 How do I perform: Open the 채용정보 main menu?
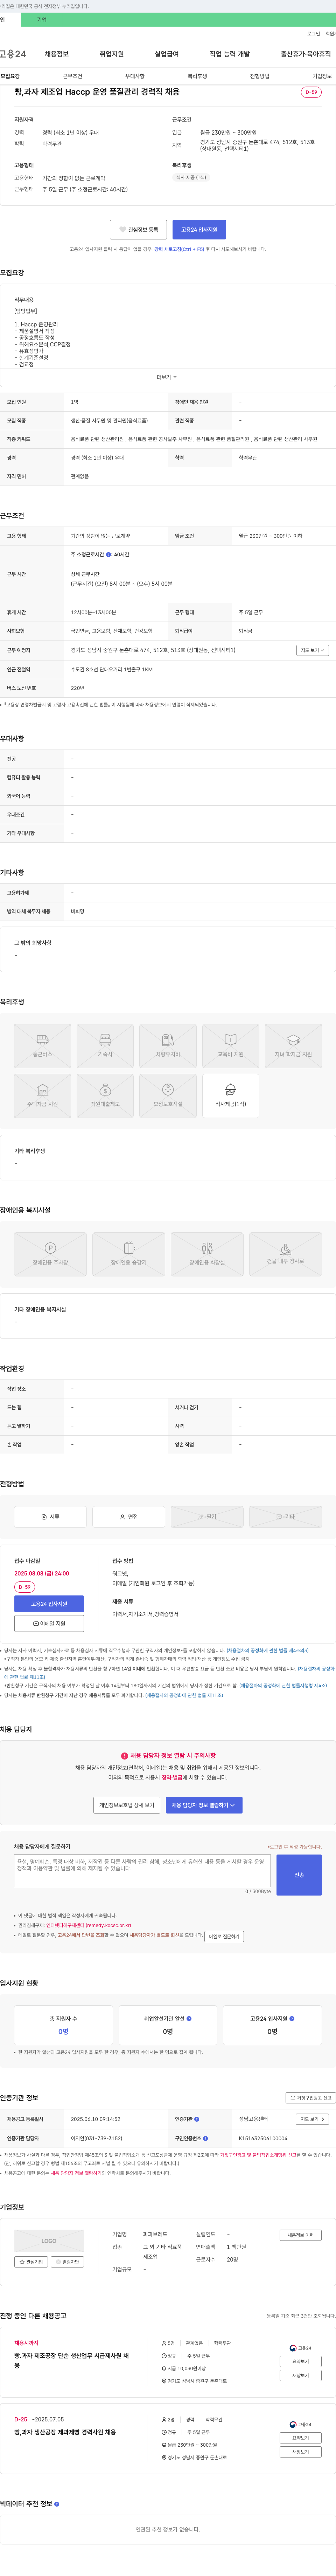click(x=57, y=54)
